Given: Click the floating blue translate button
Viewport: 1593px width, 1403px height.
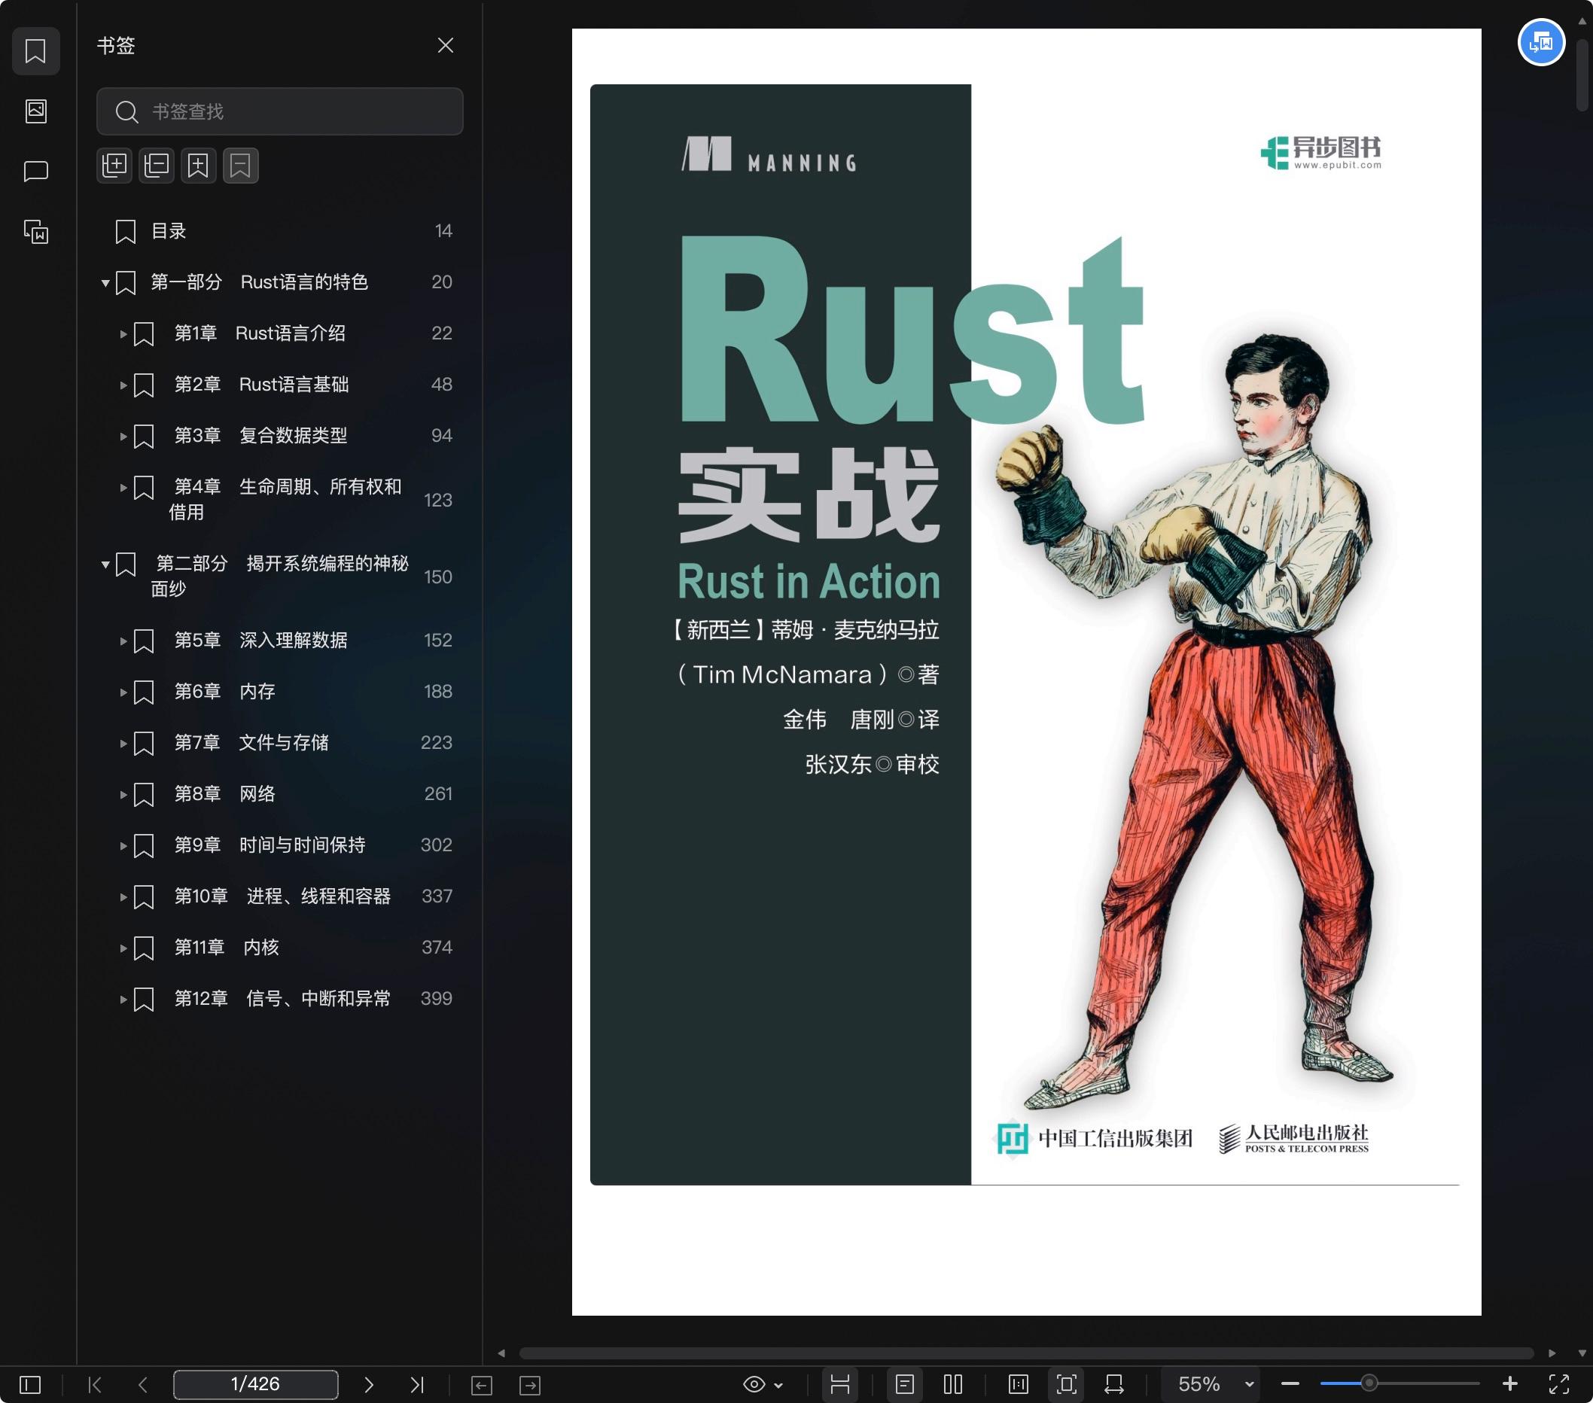Looking at the screenshot, I should click(x=1541, y=42).
